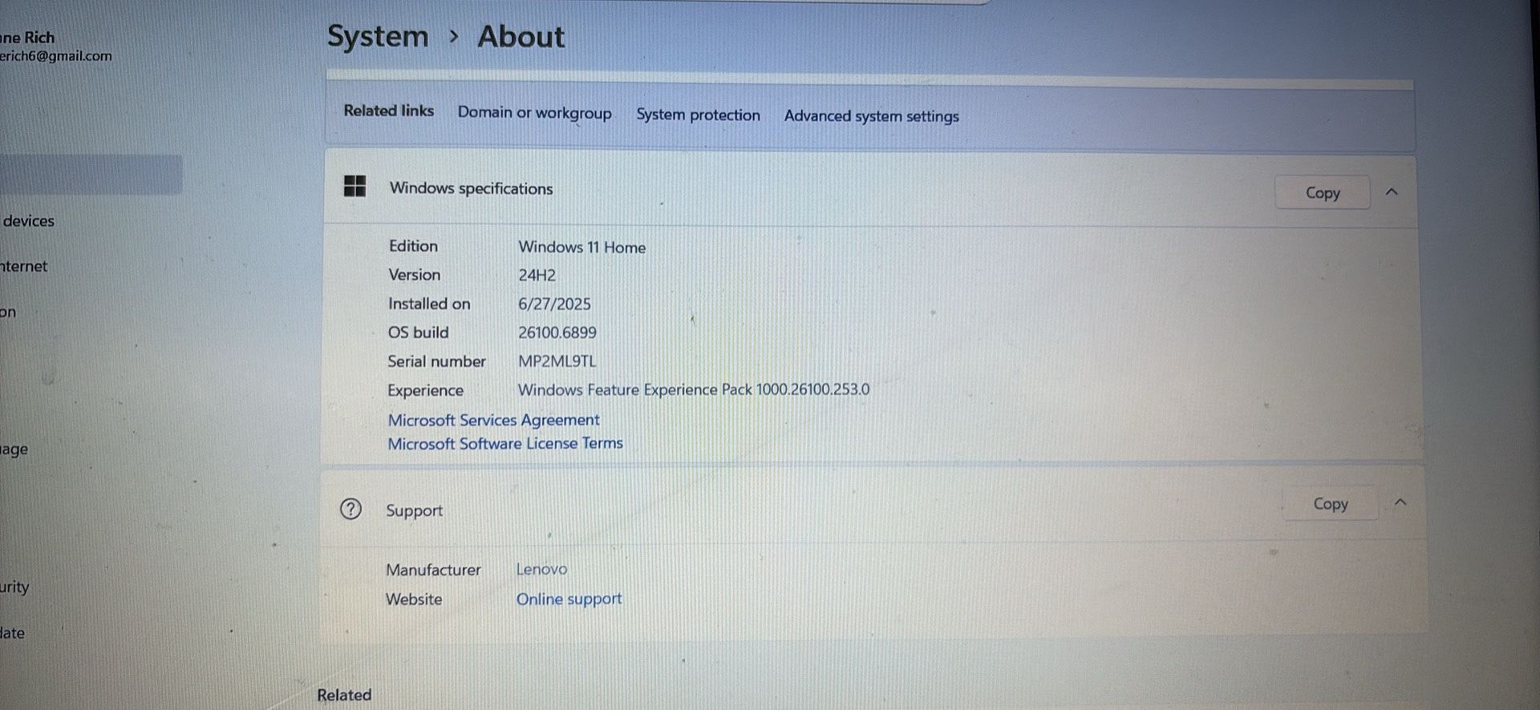The image size is (1540, 710).
Task: Select the Windows Feature Experience Pack value
Action: [694, 389]
